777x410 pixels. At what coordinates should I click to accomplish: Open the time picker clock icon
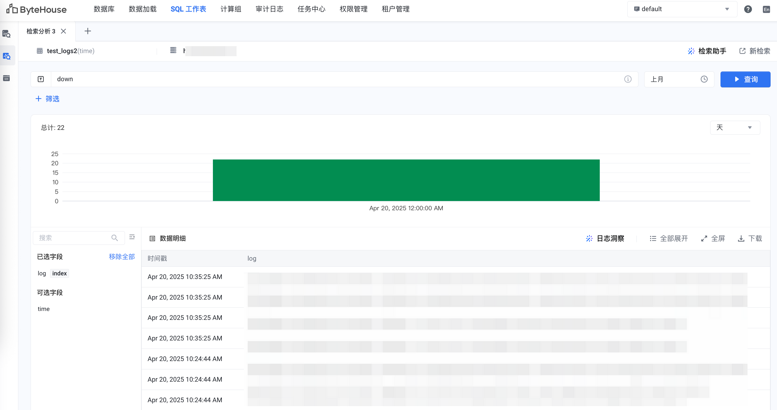(704, 79)
